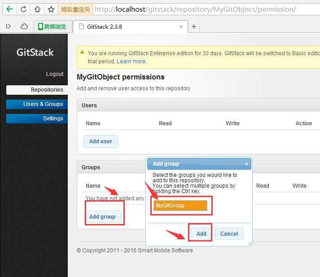Click the Users section header

point(198,106)
